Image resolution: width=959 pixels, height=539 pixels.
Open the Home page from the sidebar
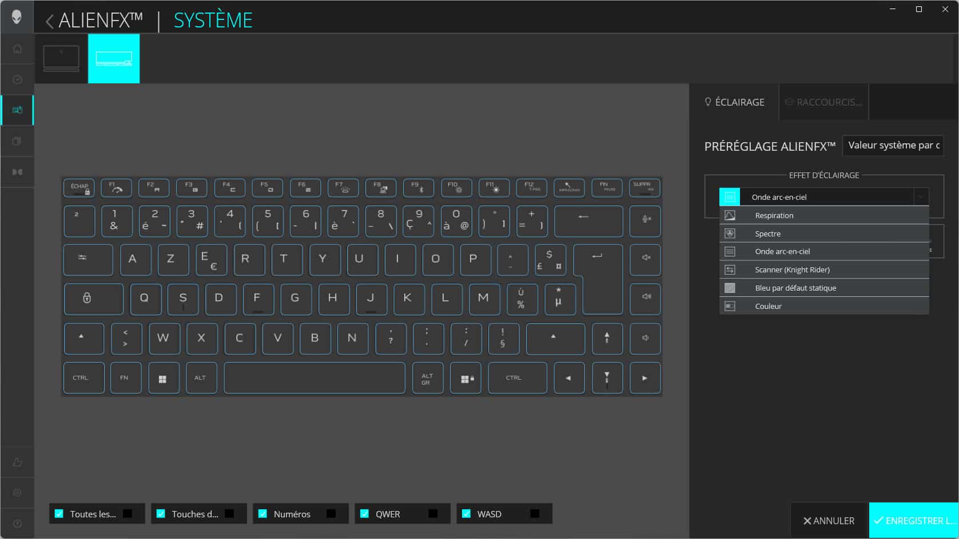[17, 49]
